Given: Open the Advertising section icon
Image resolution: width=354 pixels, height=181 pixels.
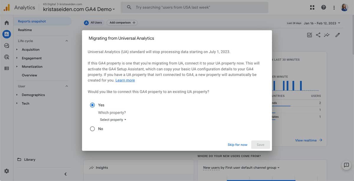Looking at the screenshot, I should 6,57.
